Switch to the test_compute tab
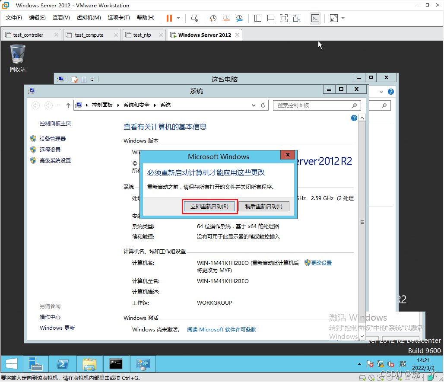This screenshot has height=382, width=444. [x=89, y=35]
